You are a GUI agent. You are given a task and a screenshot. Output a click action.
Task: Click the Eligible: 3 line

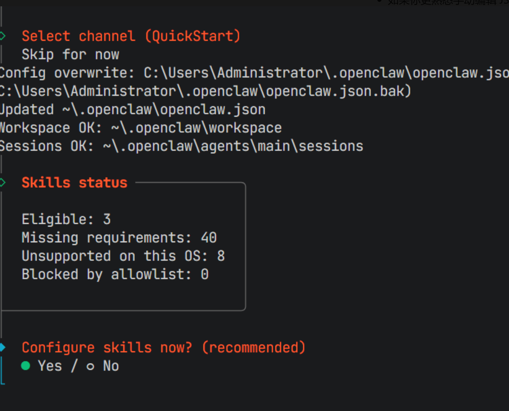[66, 219]
